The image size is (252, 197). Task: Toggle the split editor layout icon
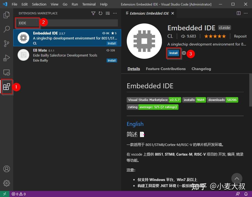click(x=238, y=13)
